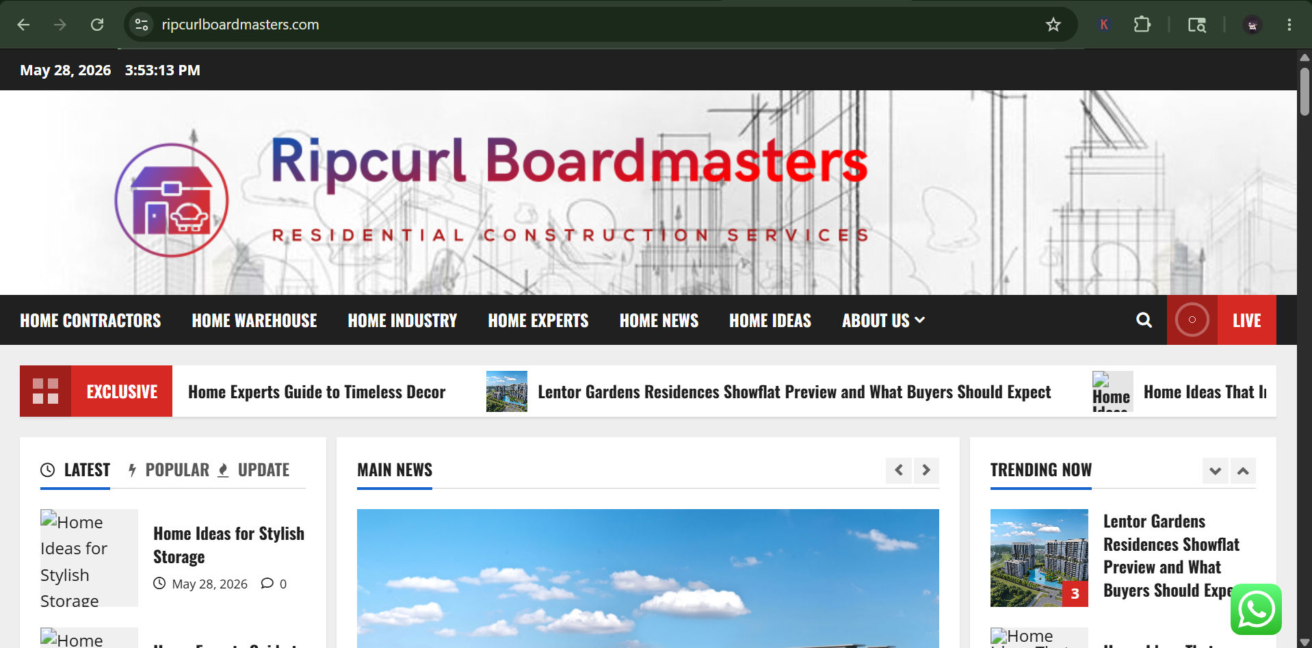Click the red grid icon beside Exclusive
Screen dimensions: 1312x648
pos(45,391)
